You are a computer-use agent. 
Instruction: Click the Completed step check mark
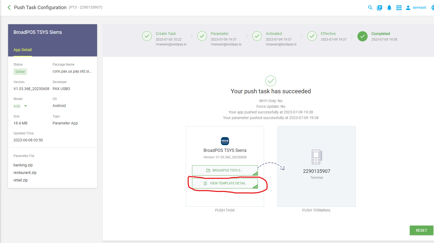pyautogui.click(x=362, y=36)
